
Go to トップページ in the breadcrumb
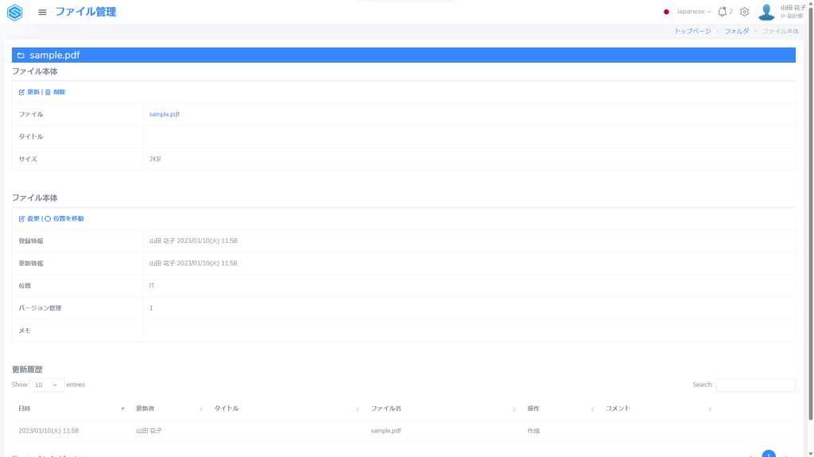(x=692, y=31)
